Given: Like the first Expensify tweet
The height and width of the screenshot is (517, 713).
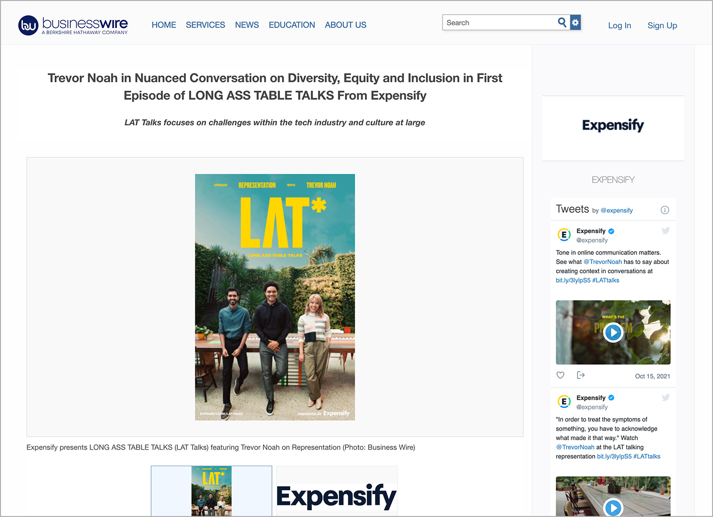Looking at the screenshot, I should [x=560, y=375].
